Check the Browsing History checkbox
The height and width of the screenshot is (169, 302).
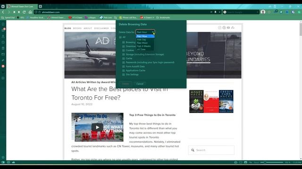pyautogui.click(x=124, y=42)
